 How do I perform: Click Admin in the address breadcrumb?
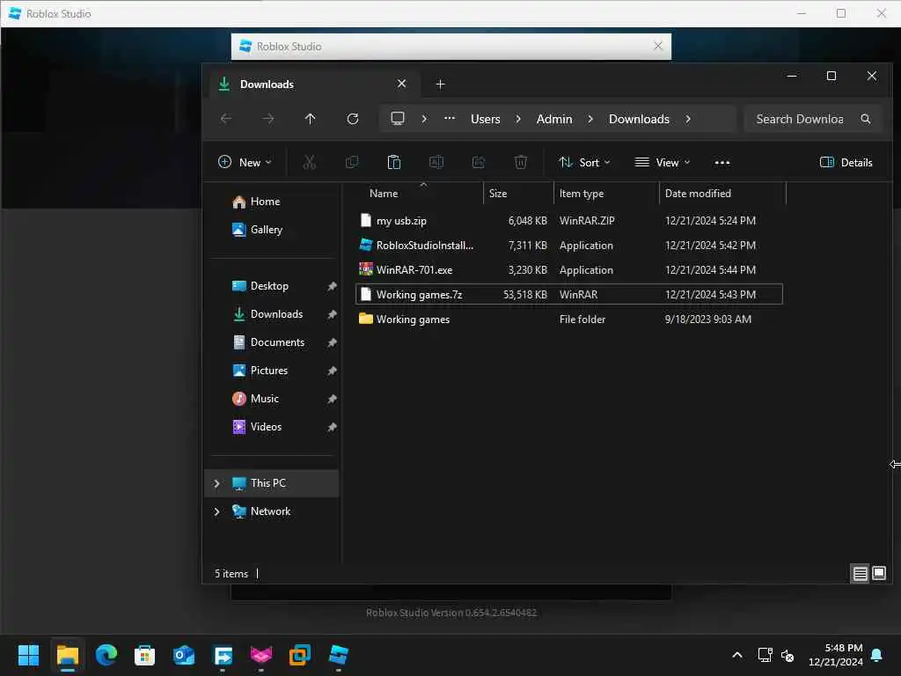pos(554,119)
